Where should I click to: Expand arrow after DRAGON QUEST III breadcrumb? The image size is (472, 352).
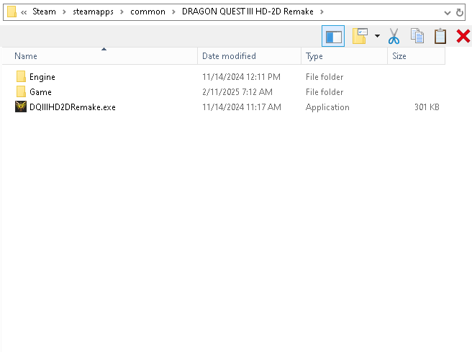pos(322,12)
